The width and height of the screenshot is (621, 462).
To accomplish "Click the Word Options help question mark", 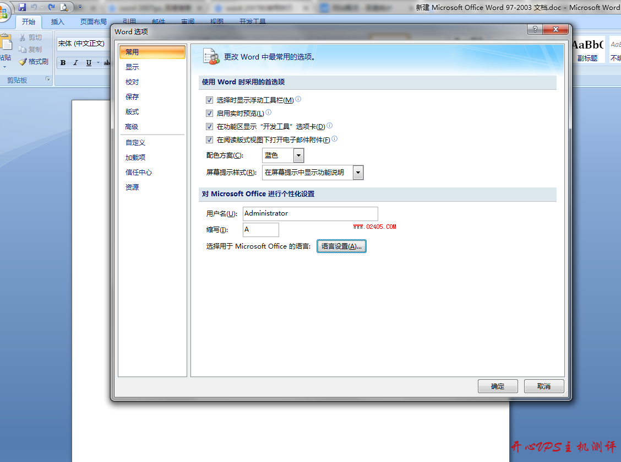I will 535,29.
